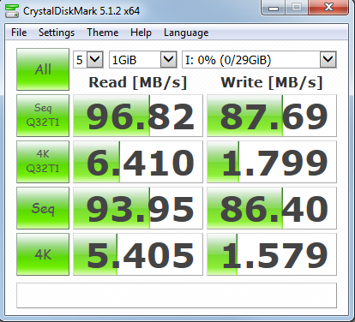Open the Help menu
The height and width of the screenshot is (322, 355).
point(141,33)
